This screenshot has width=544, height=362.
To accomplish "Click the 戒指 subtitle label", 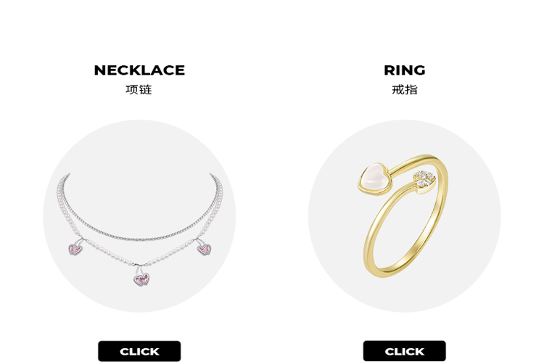I will click(x=405, y=89).
